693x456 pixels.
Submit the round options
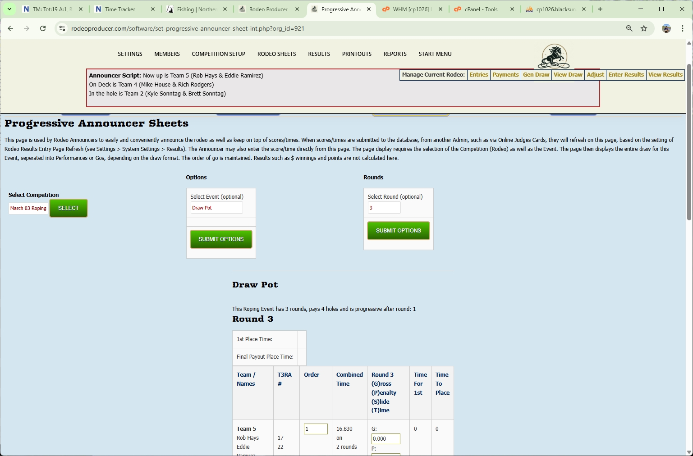398,230
